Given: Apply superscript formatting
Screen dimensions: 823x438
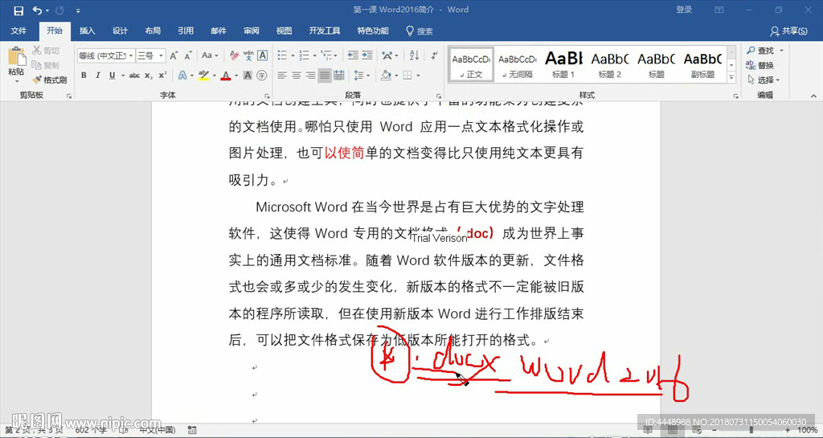Looking at the screenshot, I should 162,76.
